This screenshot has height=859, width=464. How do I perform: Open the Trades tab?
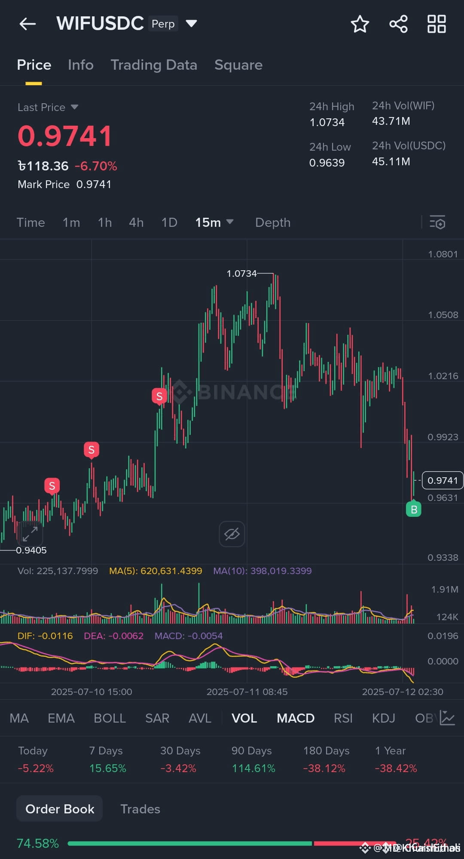(140, 809)
